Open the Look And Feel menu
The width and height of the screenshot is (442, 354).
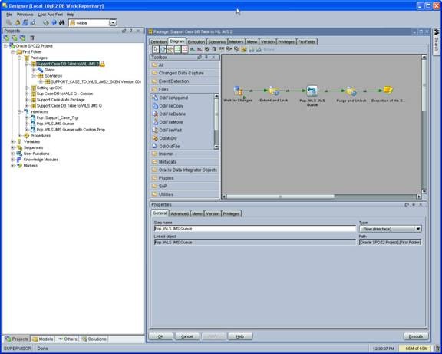(x=51, y=15)
